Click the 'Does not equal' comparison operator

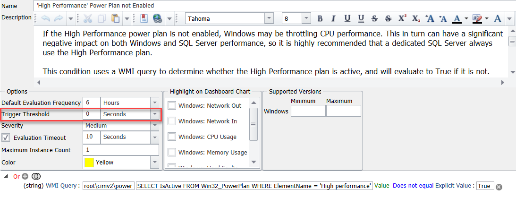[413, 186]
